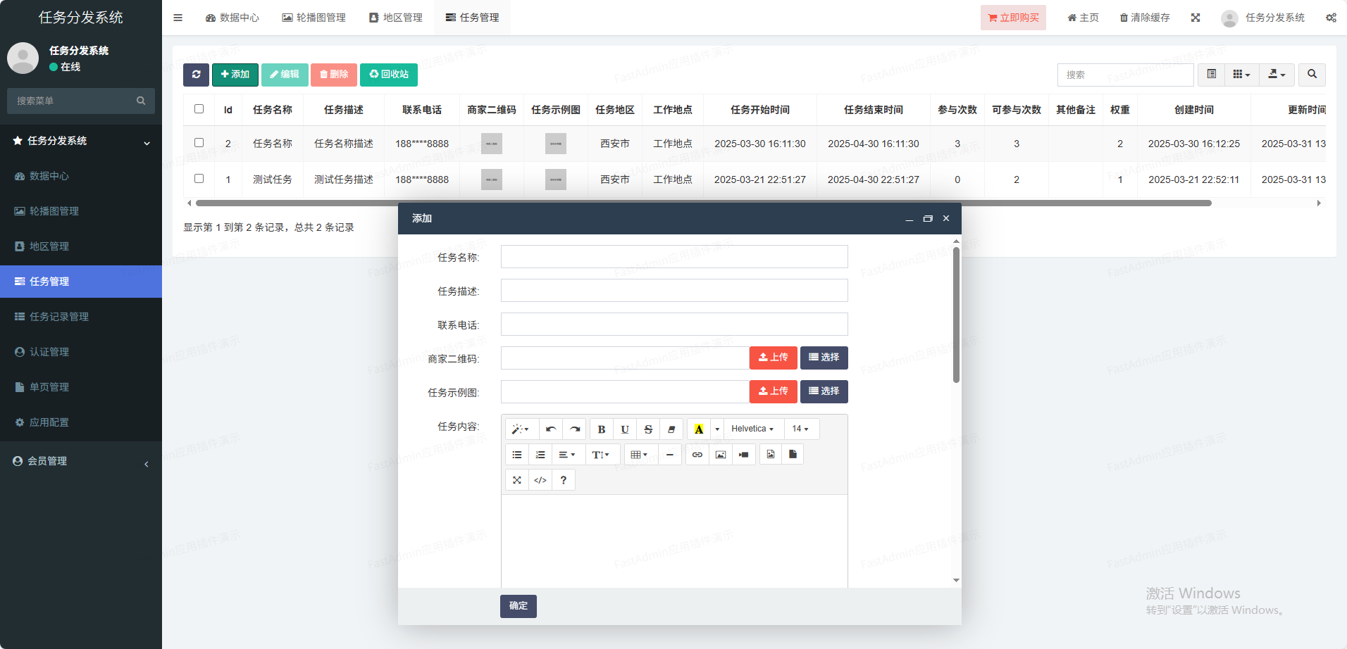Click the table refresh icon button
The width and height of the screenshot is (1347, 649).
click(196, 75)
